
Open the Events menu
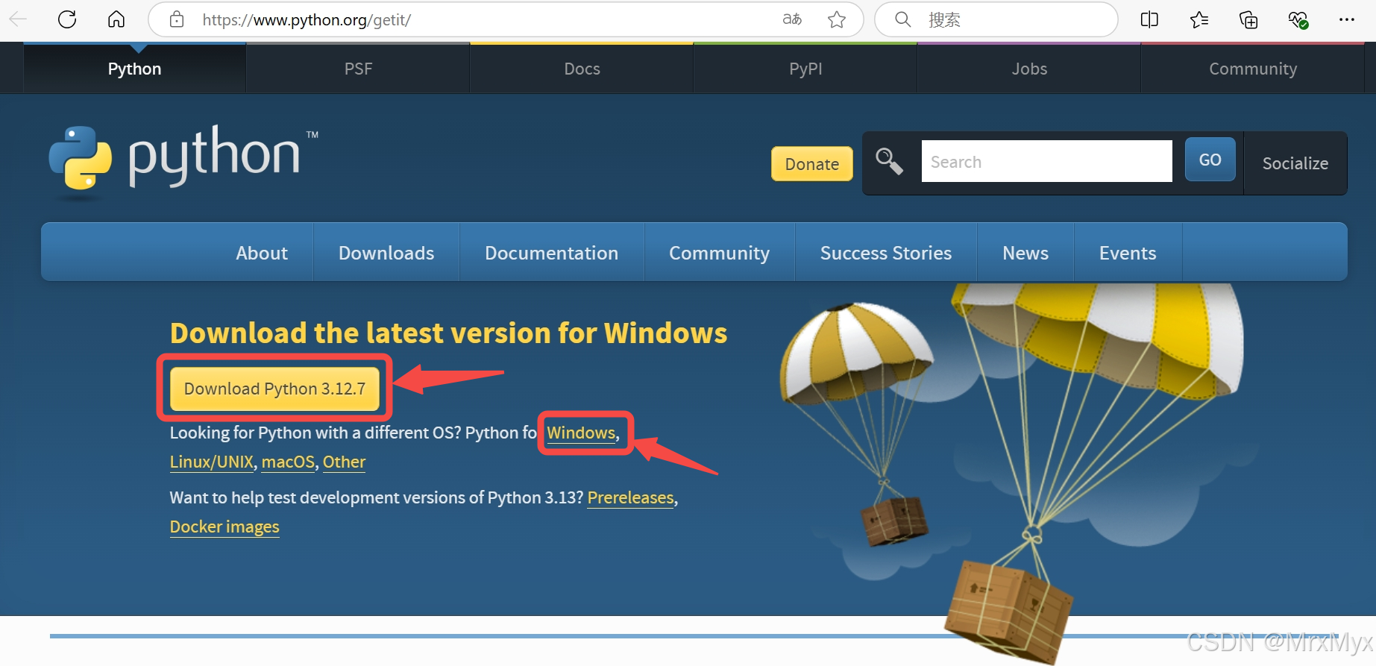click(x=1128, y=253)
